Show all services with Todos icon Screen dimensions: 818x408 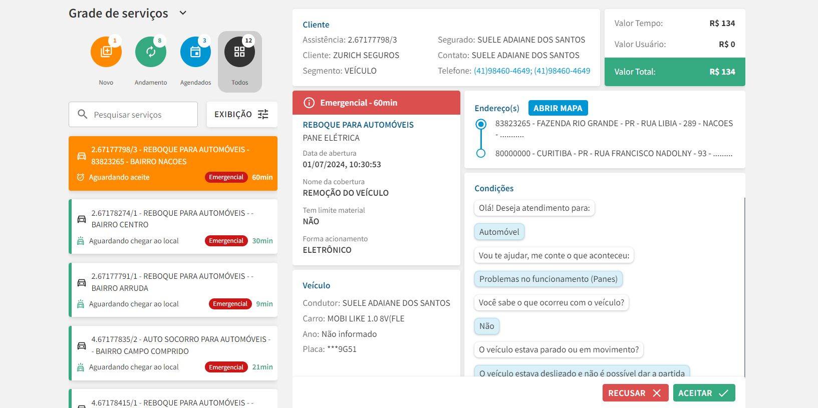click(239, 52)
